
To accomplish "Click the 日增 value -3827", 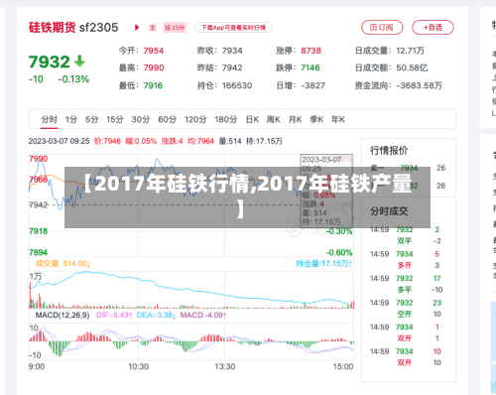I will [x=312, y=85].
